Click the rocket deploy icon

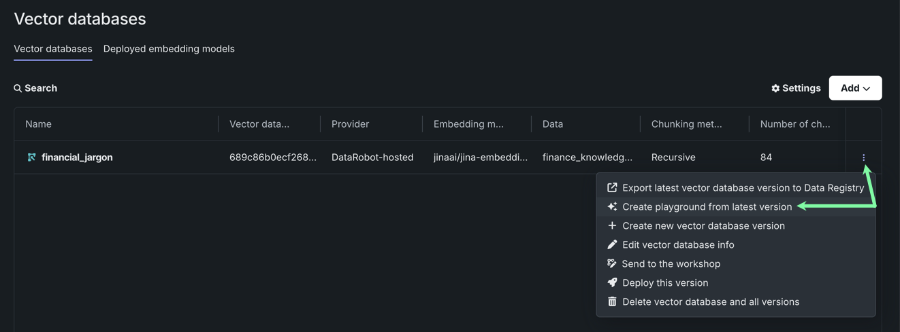point(612,282)
